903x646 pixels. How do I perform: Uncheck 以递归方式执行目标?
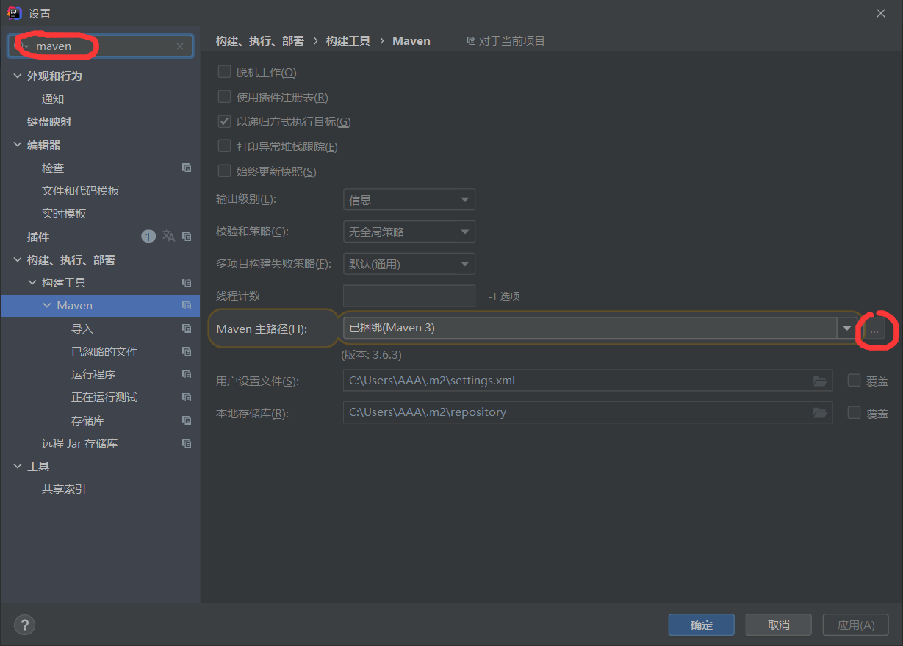click(225, 121)
